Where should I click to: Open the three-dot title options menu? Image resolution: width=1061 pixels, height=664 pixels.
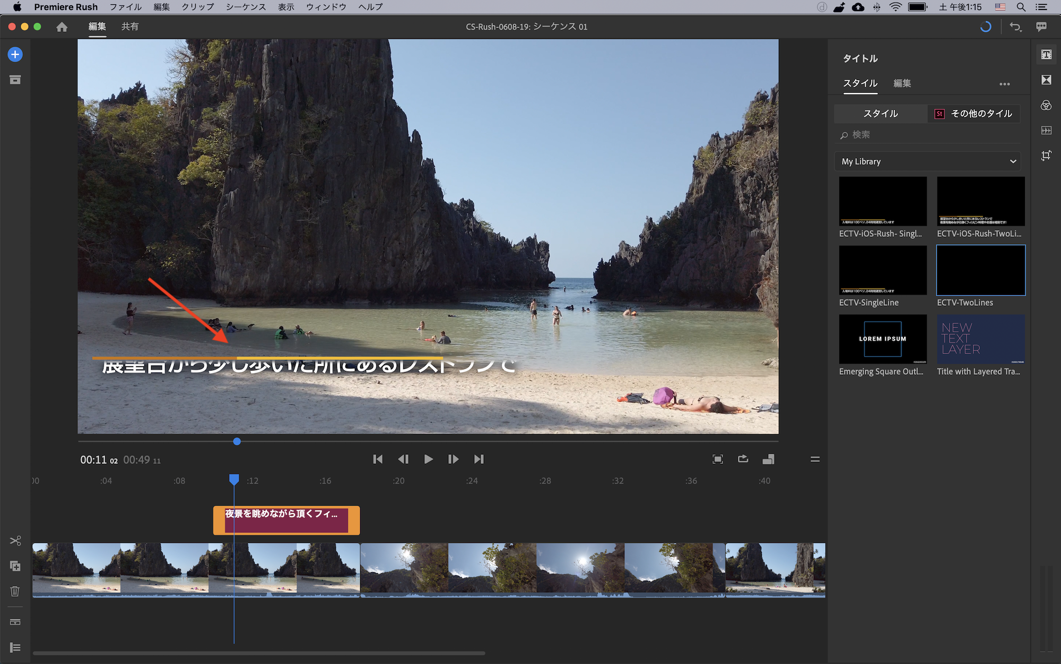click(x=1004, y=84)
